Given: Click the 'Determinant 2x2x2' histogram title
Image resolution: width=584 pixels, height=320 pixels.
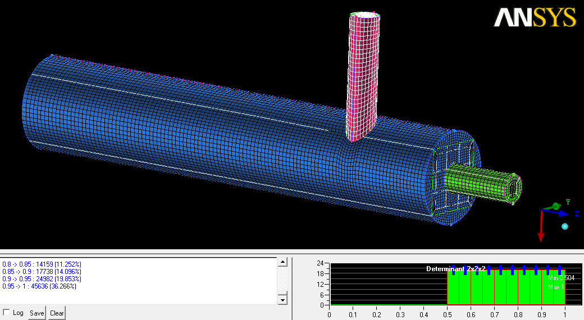Looking at the screenshot, I should [455, 269].
